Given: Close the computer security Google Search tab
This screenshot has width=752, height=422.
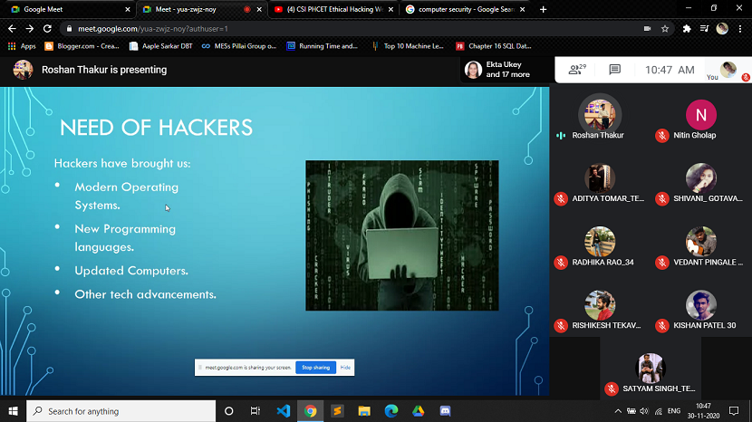Looking at the screenshot, I should tap(522, 9).
